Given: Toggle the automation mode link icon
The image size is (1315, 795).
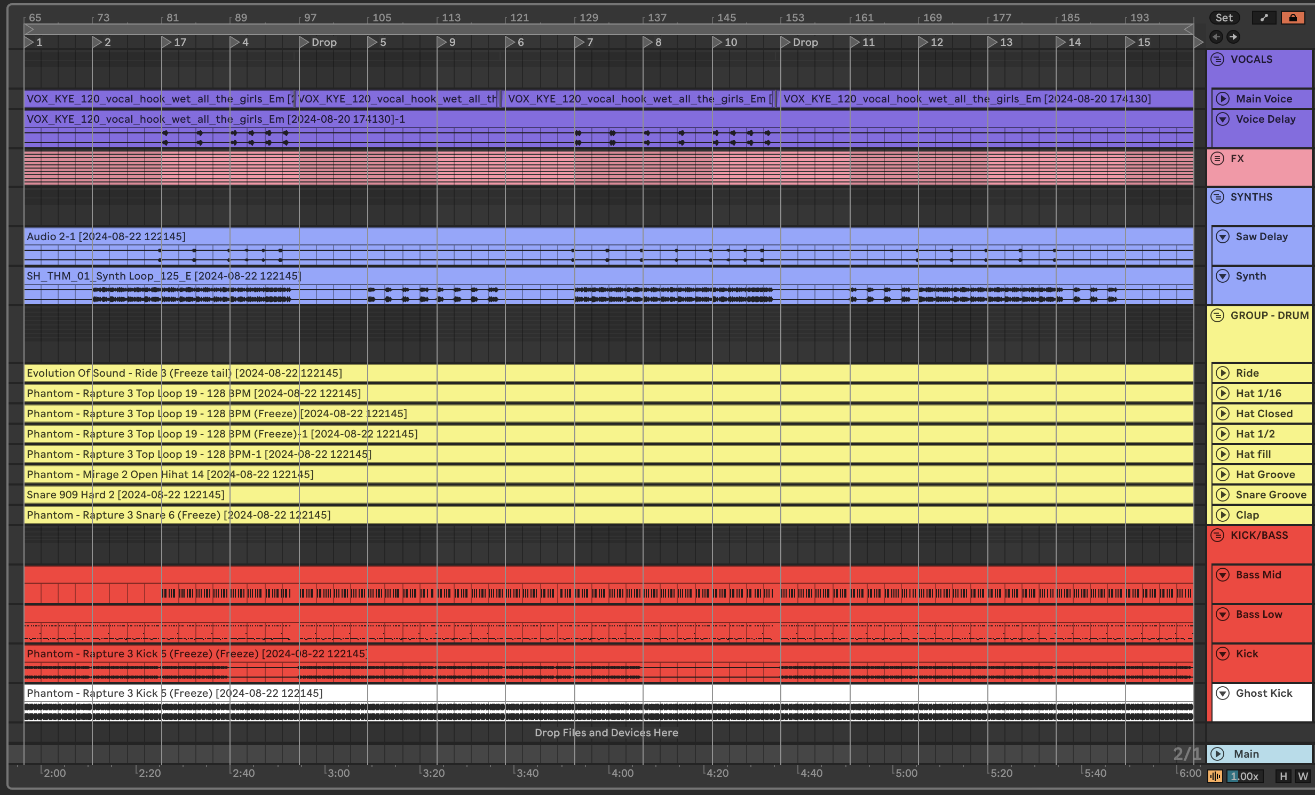Looking at the screenshot, I should coord(1264,18).
